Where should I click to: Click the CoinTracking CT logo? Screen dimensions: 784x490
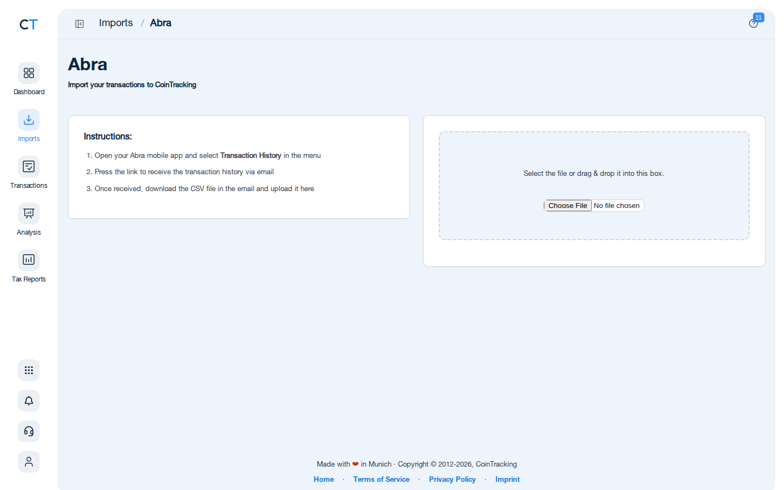coord(29,24)
